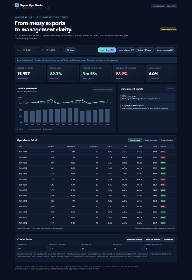Click the ANSWERED column header
The width and height of the screenshot is (192, 280).
tap(71, 147)
